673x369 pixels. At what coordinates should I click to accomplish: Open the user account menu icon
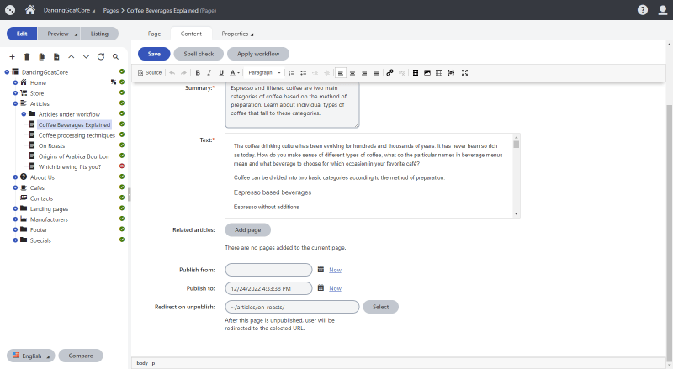click(x=663, y=10)
